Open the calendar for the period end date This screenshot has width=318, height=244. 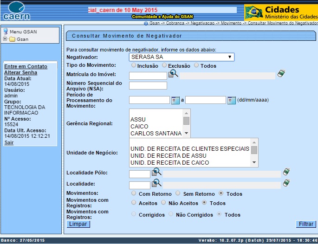tap(232, 100)
